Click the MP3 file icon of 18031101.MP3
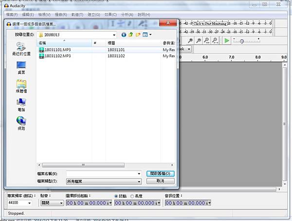 point(41,50)
